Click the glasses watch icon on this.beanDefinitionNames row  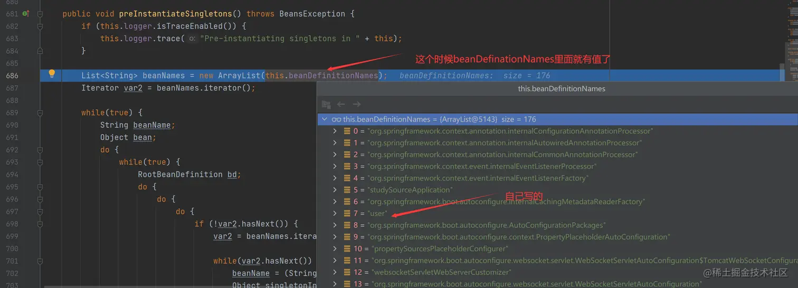tap(336, 120)
